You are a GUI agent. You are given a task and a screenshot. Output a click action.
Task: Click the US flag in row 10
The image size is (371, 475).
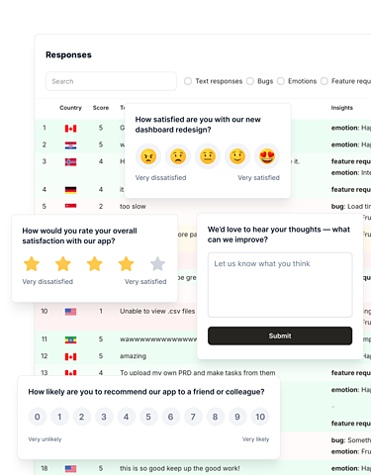click(x=70, y=312)
